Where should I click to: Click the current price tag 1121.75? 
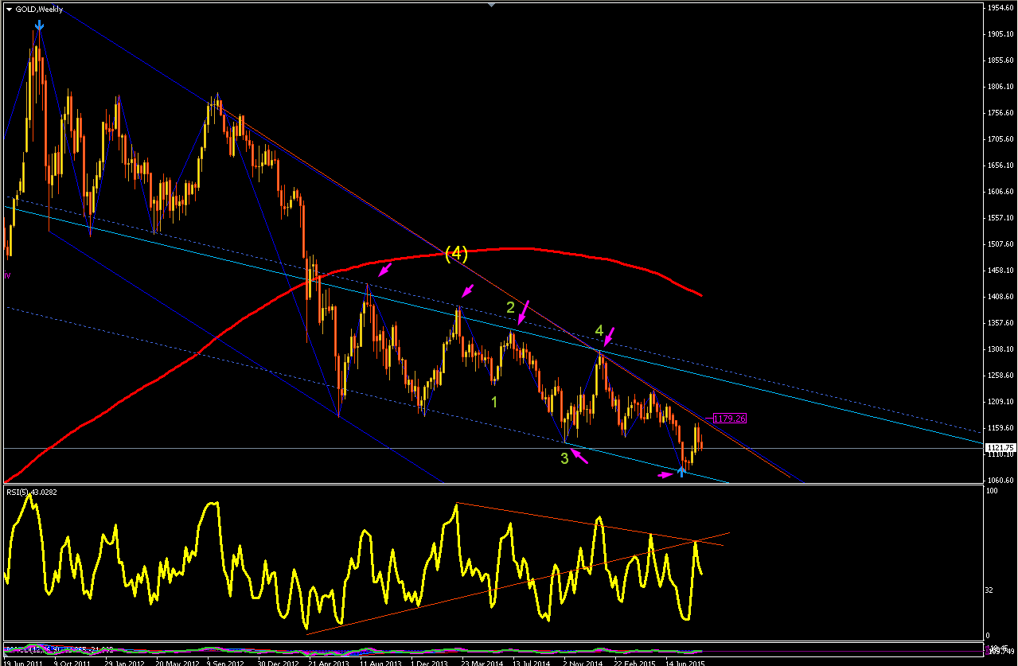click(x=1000, y=448)
